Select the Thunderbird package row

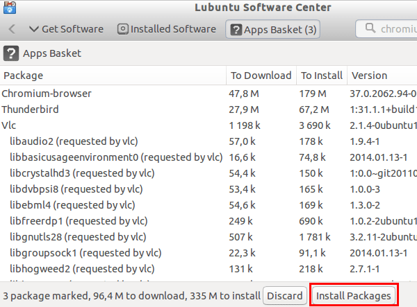click(208, 109)
